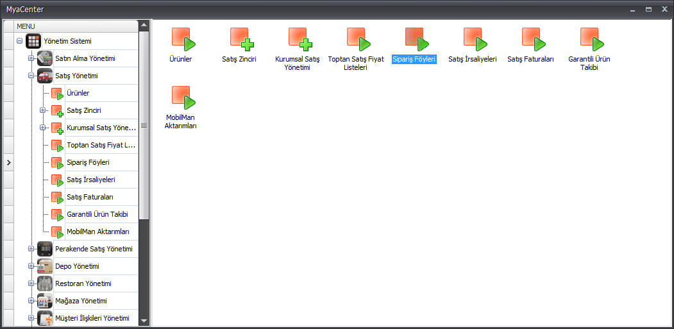Click the tree vertical scrollbar thumb

(144, 126)
